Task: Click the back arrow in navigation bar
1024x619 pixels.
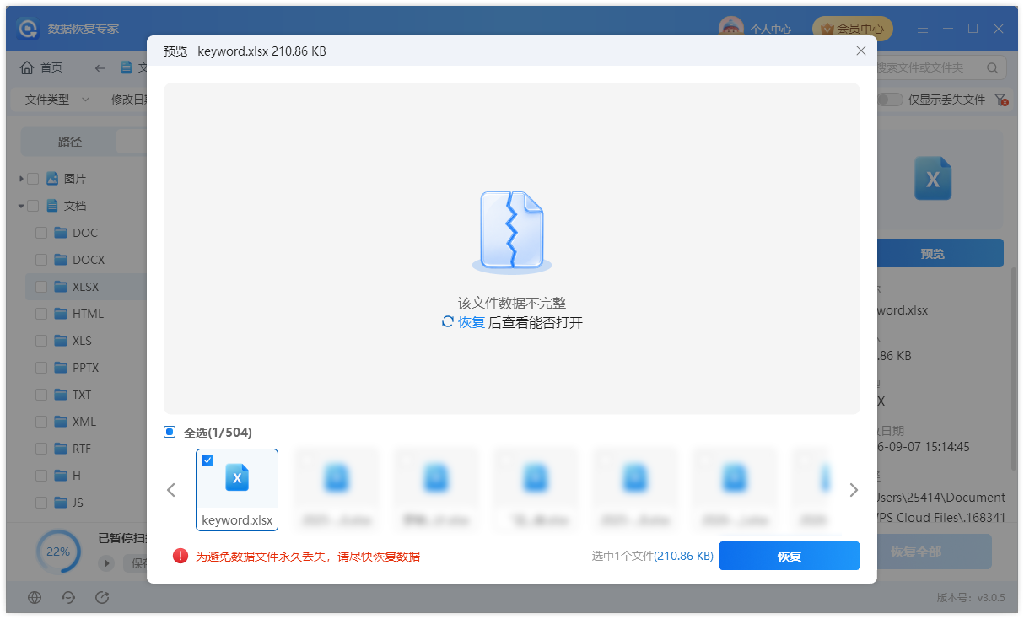Action: pos(100,67)
